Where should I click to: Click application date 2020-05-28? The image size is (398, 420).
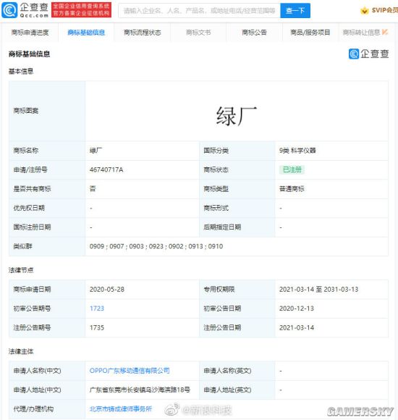click(107, 289)
